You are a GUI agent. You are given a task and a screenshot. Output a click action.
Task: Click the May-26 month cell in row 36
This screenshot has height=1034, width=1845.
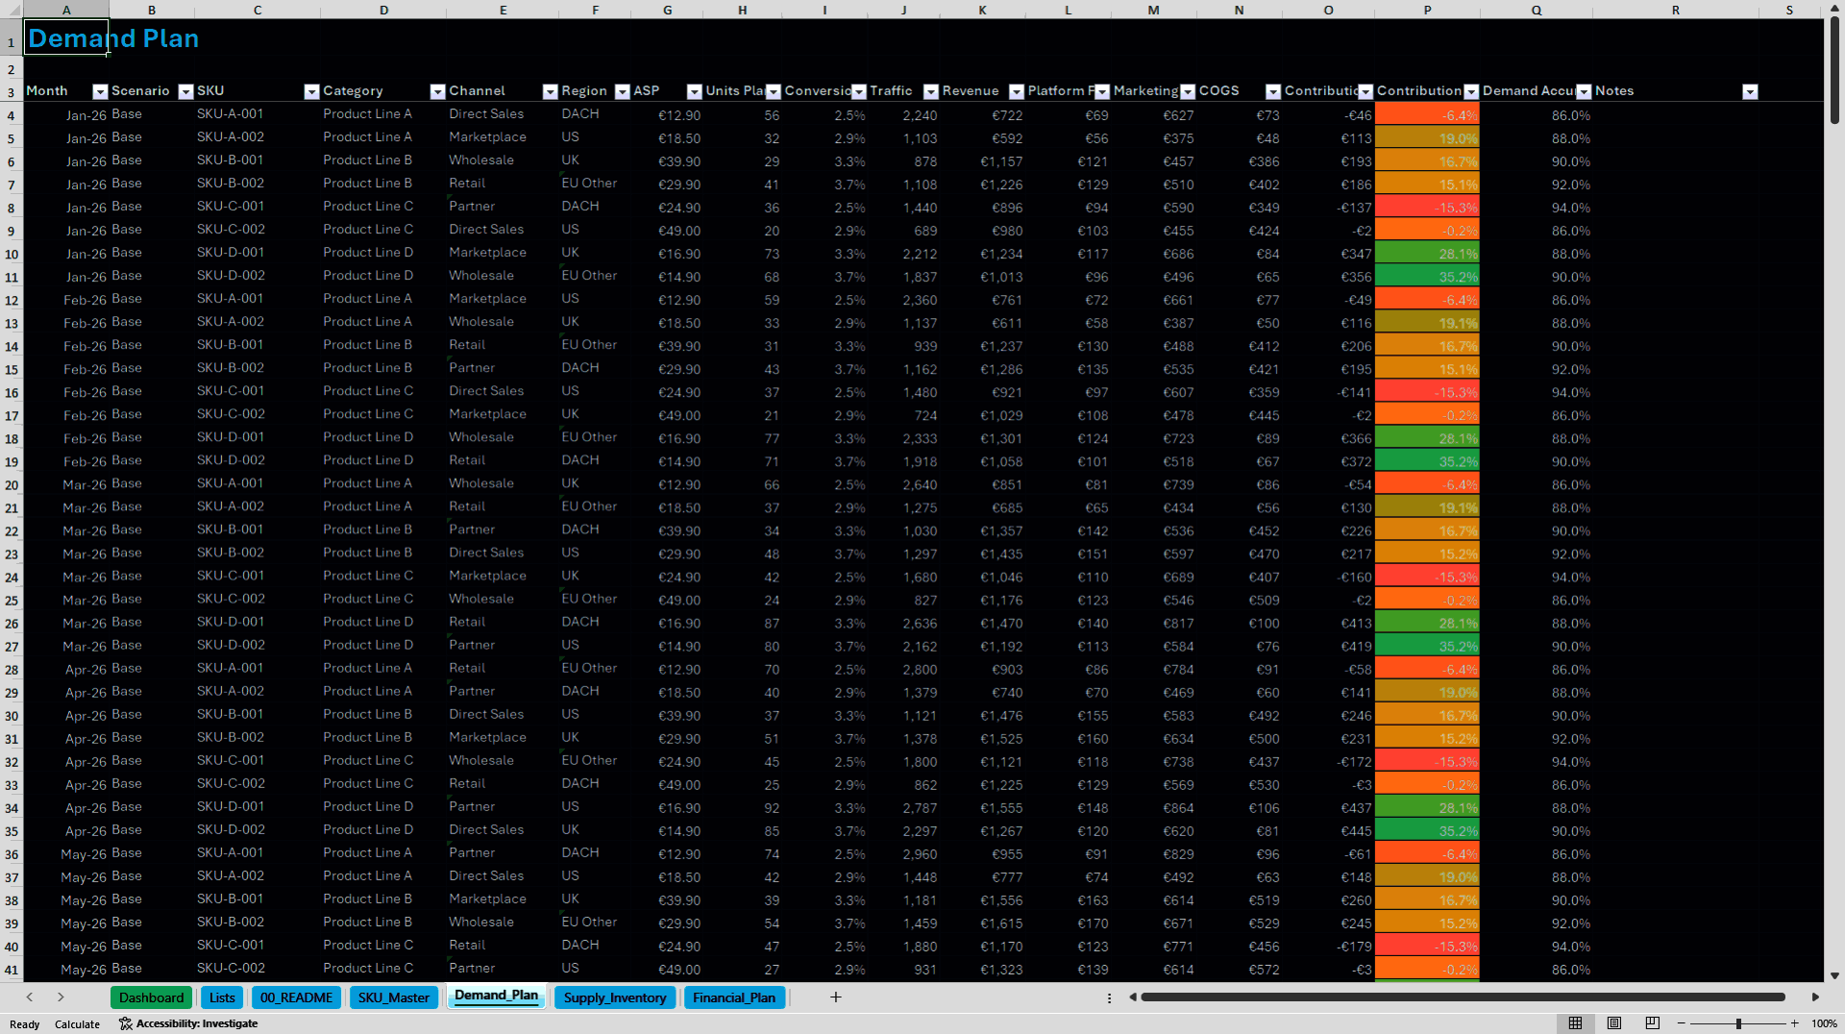[x=66, y=853]
